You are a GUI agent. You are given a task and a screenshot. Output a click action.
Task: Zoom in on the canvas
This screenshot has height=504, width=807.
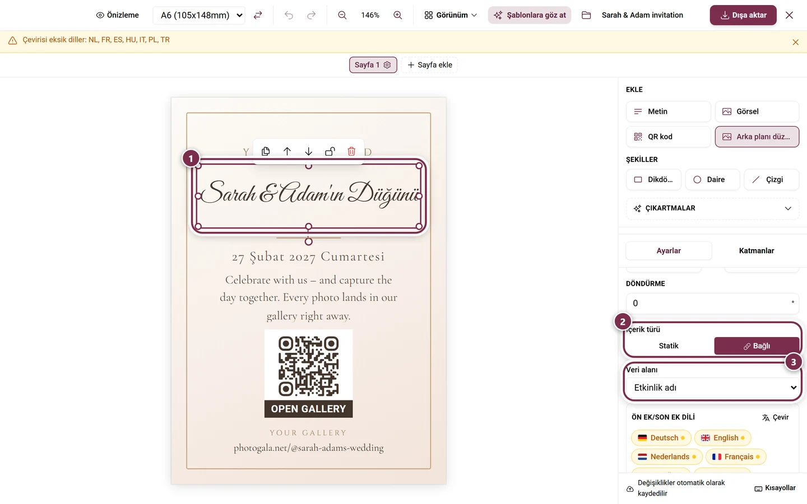pyautogui.click(x=398, y=15)
